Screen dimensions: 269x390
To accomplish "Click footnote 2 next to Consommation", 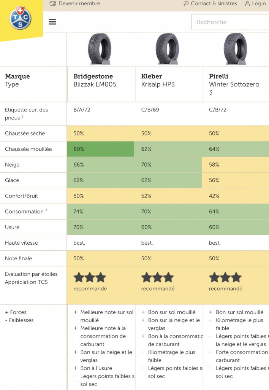I will (46, 210).
